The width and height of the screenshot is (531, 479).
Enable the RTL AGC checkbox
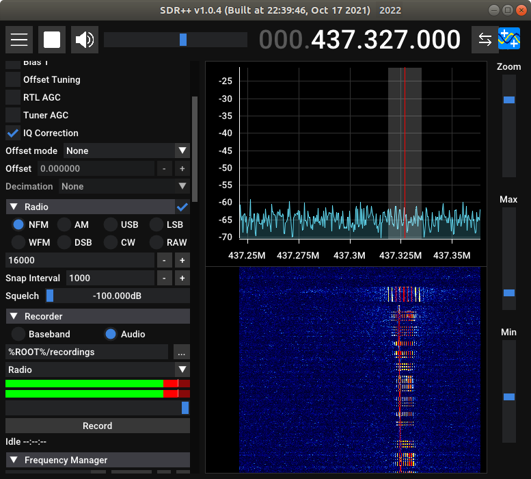click(x=13, y=97)
